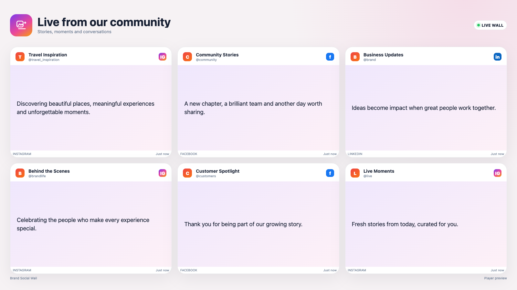Click 'Just now' timestamp on Travel Inspiration card
This screenshot has width=517, height=290.
coord(162,154)
